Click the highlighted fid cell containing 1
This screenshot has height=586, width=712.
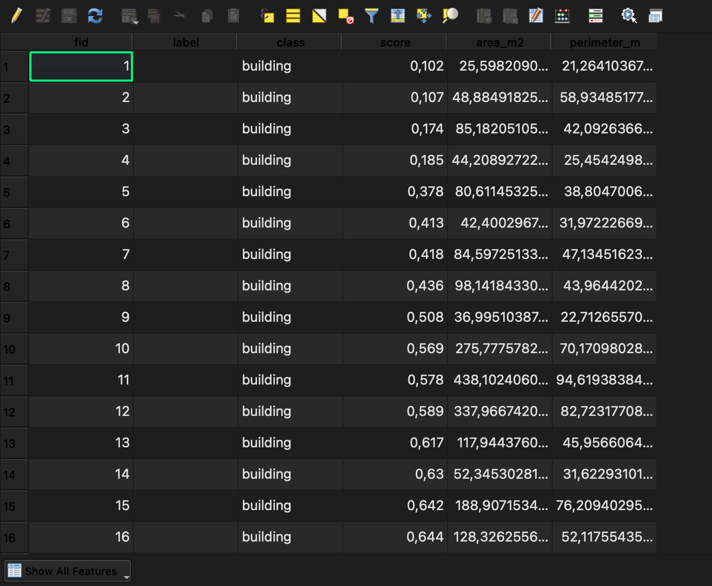pos(81,66)
